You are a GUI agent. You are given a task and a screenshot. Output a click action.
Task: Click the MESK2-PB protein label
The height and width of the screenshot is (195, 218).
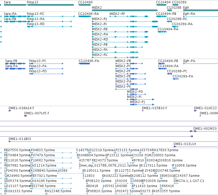pos(123,61)
